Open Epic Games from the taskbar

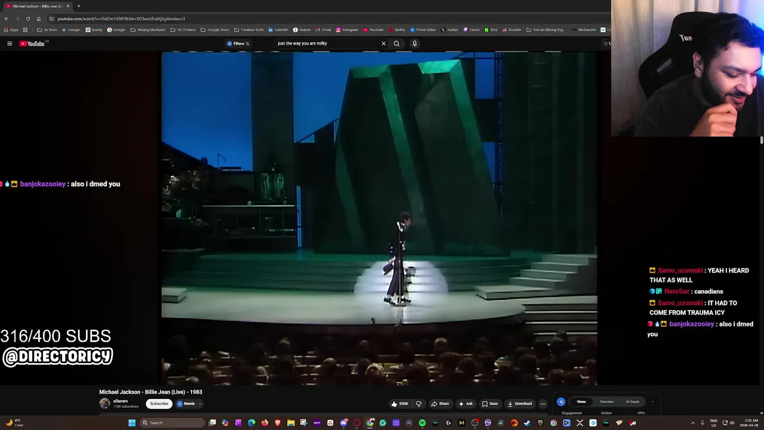point(540,423)
